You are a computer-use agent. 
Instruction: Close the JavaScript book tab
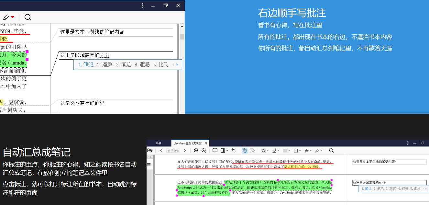coord(206,143)
